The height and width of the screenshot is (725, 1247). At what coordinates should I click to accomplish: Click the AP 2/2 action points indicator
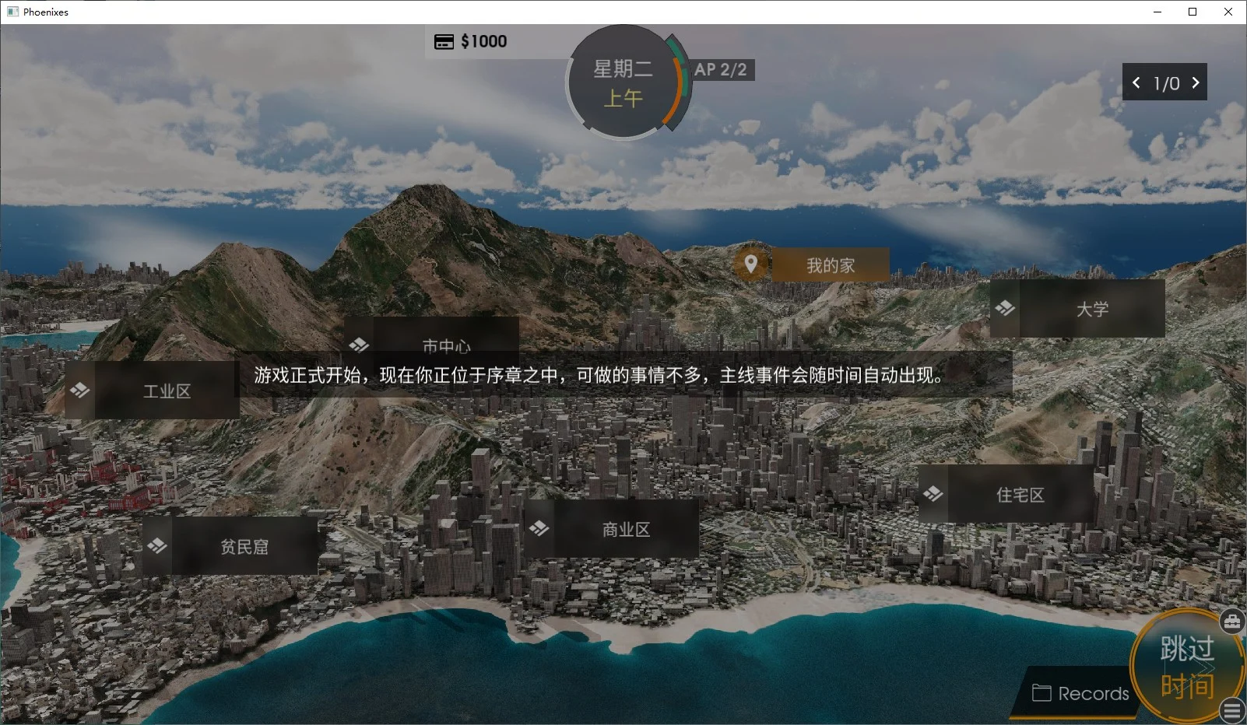pyautogui.click(x=721, y=70)
